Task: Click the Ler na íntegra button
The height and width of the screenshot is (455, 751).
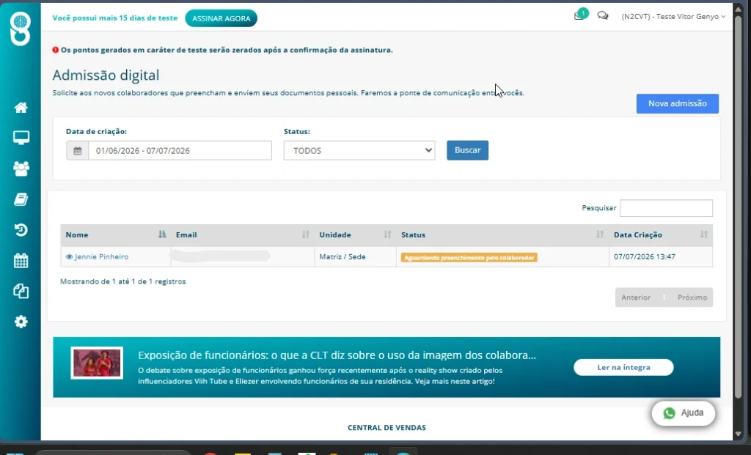Action: coord(623,367)
